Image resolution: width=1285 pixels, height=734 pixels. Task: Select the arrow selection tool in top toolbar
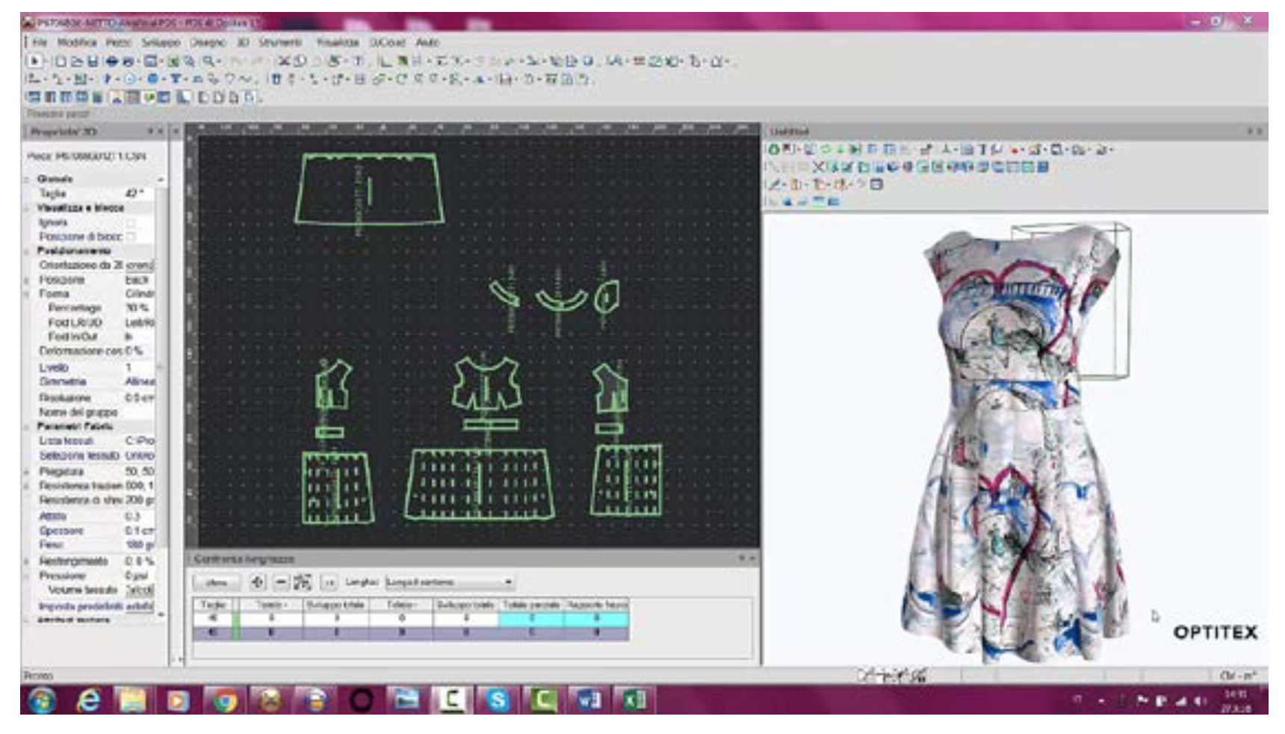(34, 61)
